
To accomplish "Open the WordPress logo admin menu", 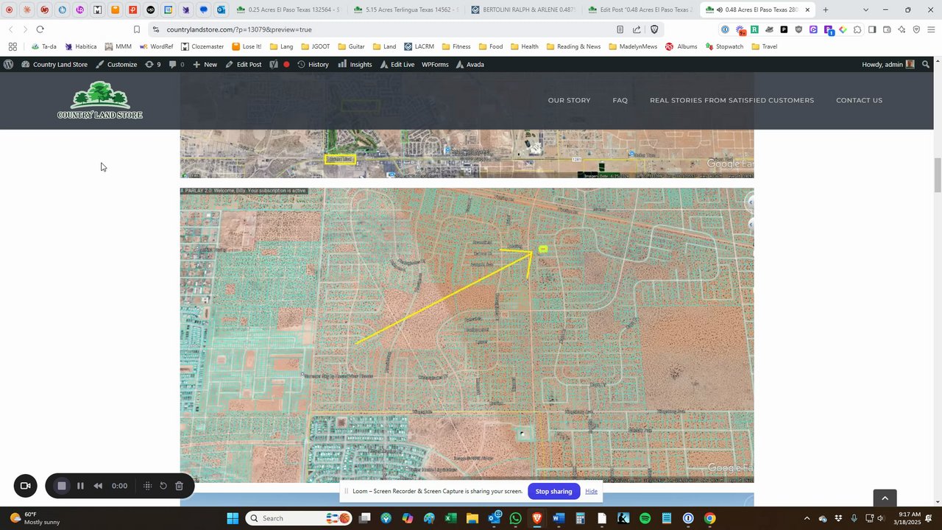I will coord(8,65).
